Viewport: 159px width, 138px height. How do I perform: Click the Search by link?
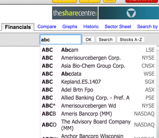click(x=147, y=27)
